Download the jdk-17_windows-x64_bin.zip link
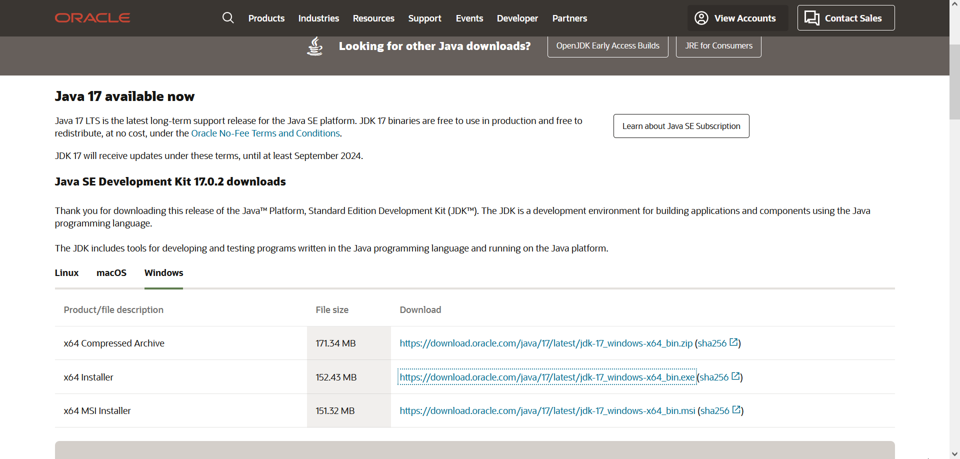This screenshot has width=960, height=459. [546, 343]
